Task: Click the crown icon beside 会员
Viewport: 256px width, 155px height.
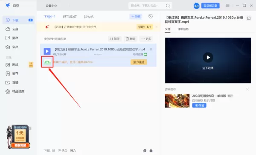Action: 8,47
